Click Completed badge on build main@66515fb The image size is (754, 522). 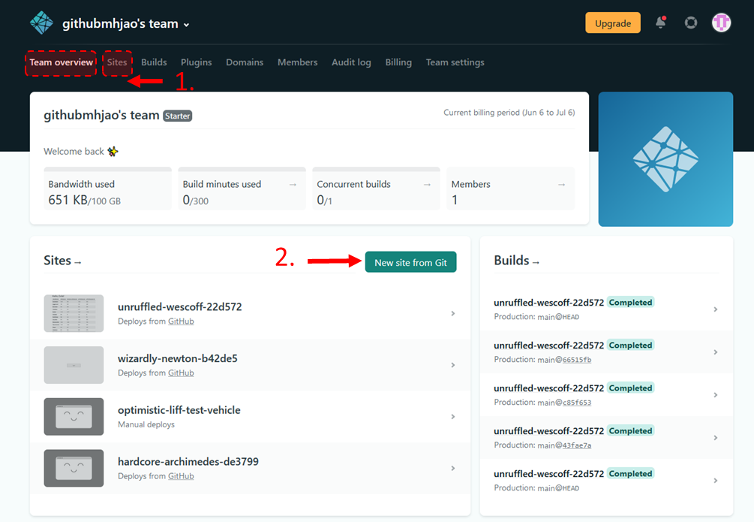click(x=630, y=345)
